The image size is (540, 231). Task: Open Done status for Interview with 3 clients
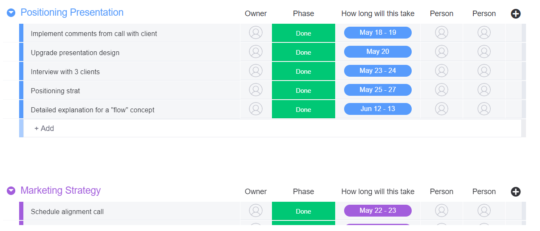coord(303,71)
